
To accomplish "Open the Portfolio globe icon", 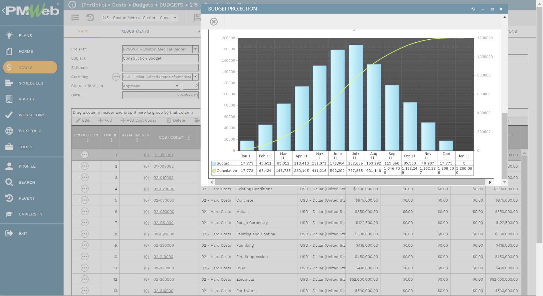I will click(9, 131).
